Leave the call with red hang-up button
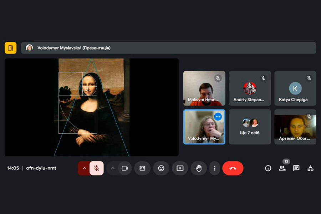This screenshot has width=321, height=214. tap(233, 168)
